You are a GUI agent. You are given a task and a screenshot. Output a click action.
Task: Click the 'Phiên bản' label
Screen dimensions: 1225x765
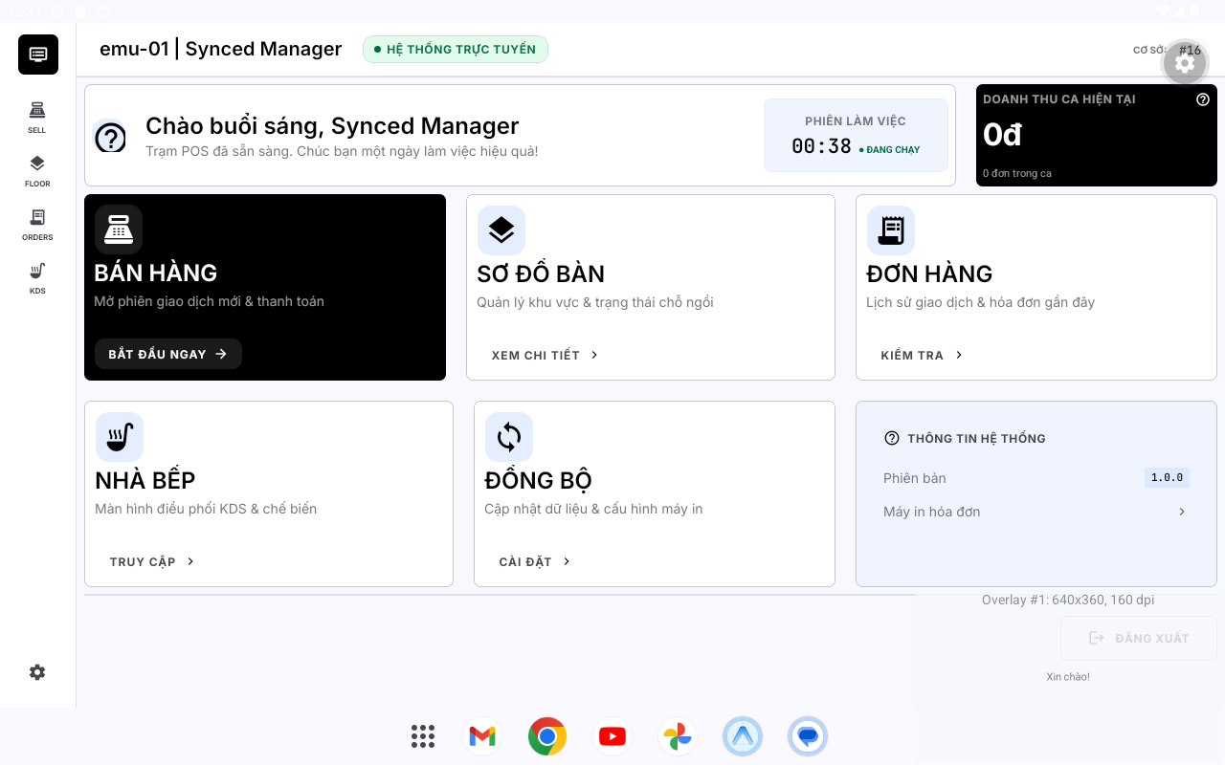coord(915,478)
